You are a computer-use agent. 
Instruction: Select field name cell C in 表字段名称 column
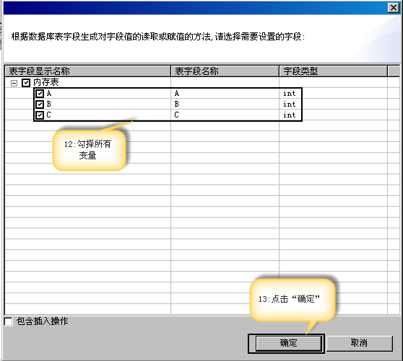click(176, 115)
